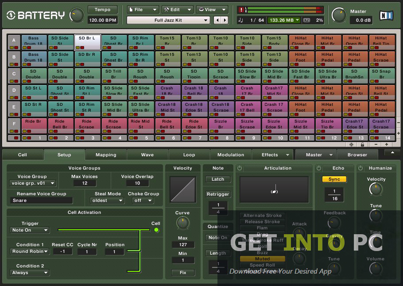This screenshot has height=286, width=403.
Task: Open the File menu dropdown
Action: [143, 10]
